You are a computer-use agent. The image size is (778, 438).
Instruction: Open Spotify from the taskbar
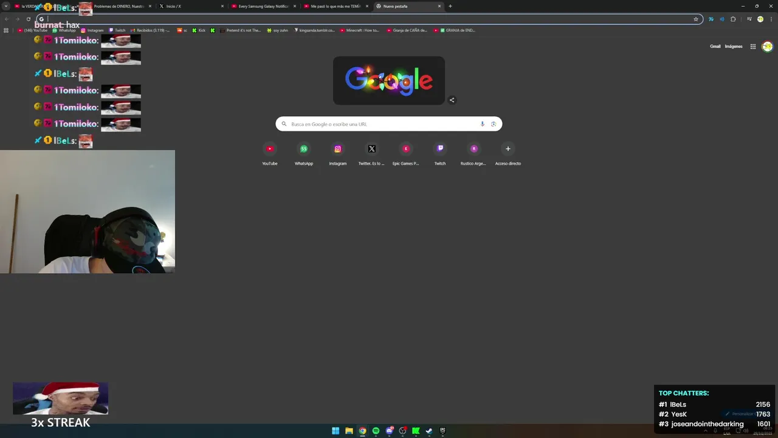coord(376,431)
